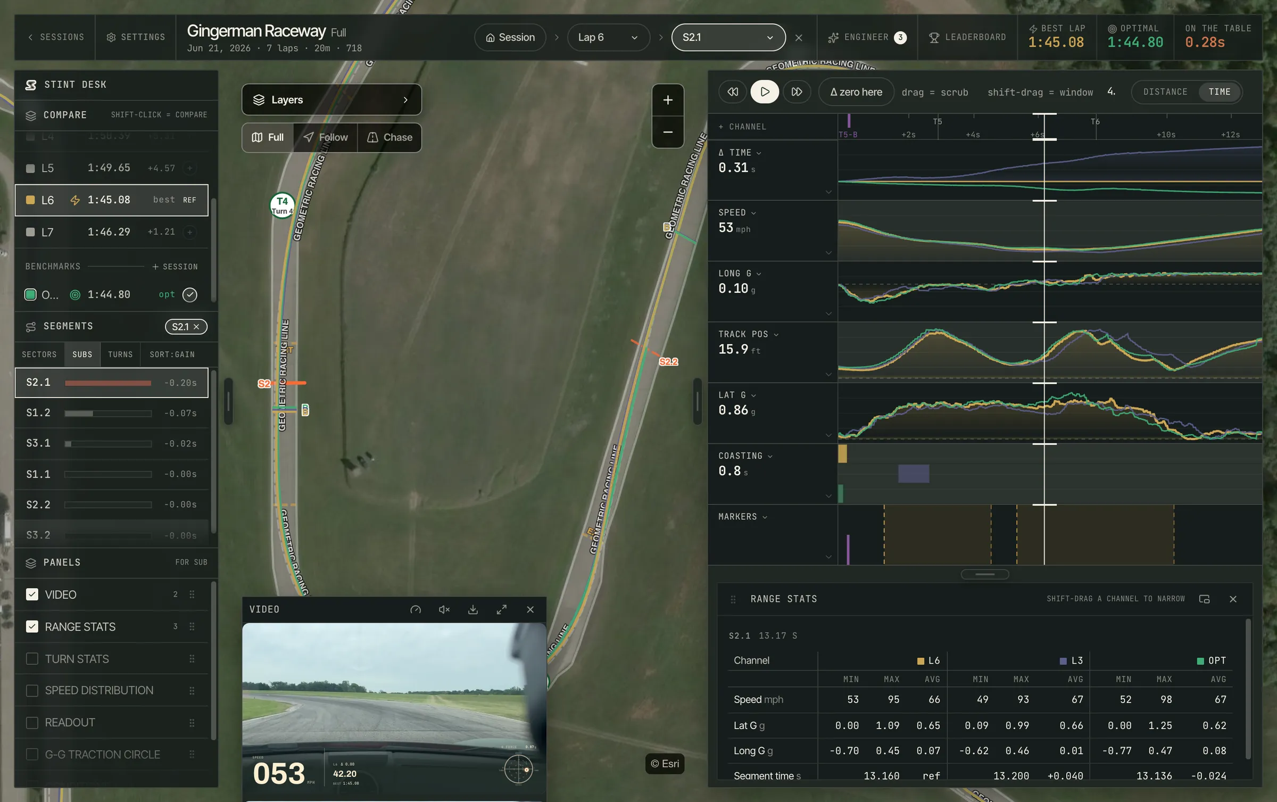Click the L7 lap color swatch
This screenshot has height=802, width=1277.
coord(30,232)
